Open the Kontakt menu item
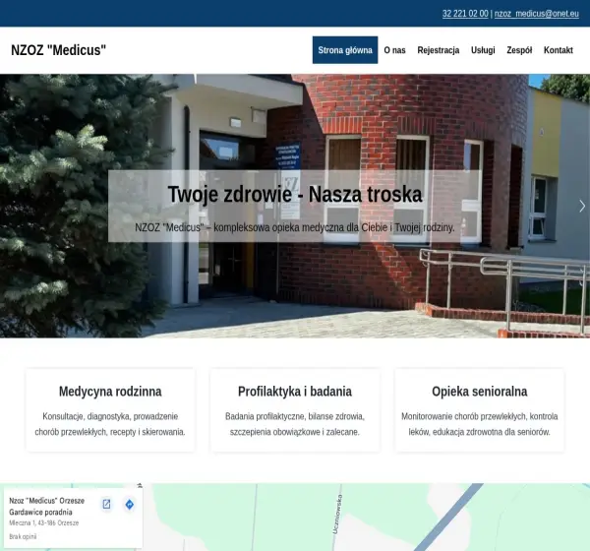The width and height of the screenshot is (590, 551). click(x=558, y=50)
